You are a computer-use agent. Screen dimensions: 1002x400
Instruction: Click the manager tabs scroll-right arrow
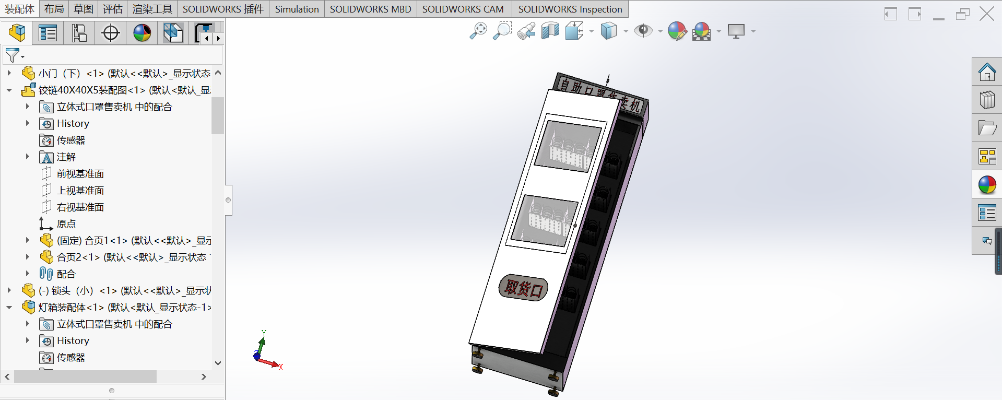click(x=218, y=38)
